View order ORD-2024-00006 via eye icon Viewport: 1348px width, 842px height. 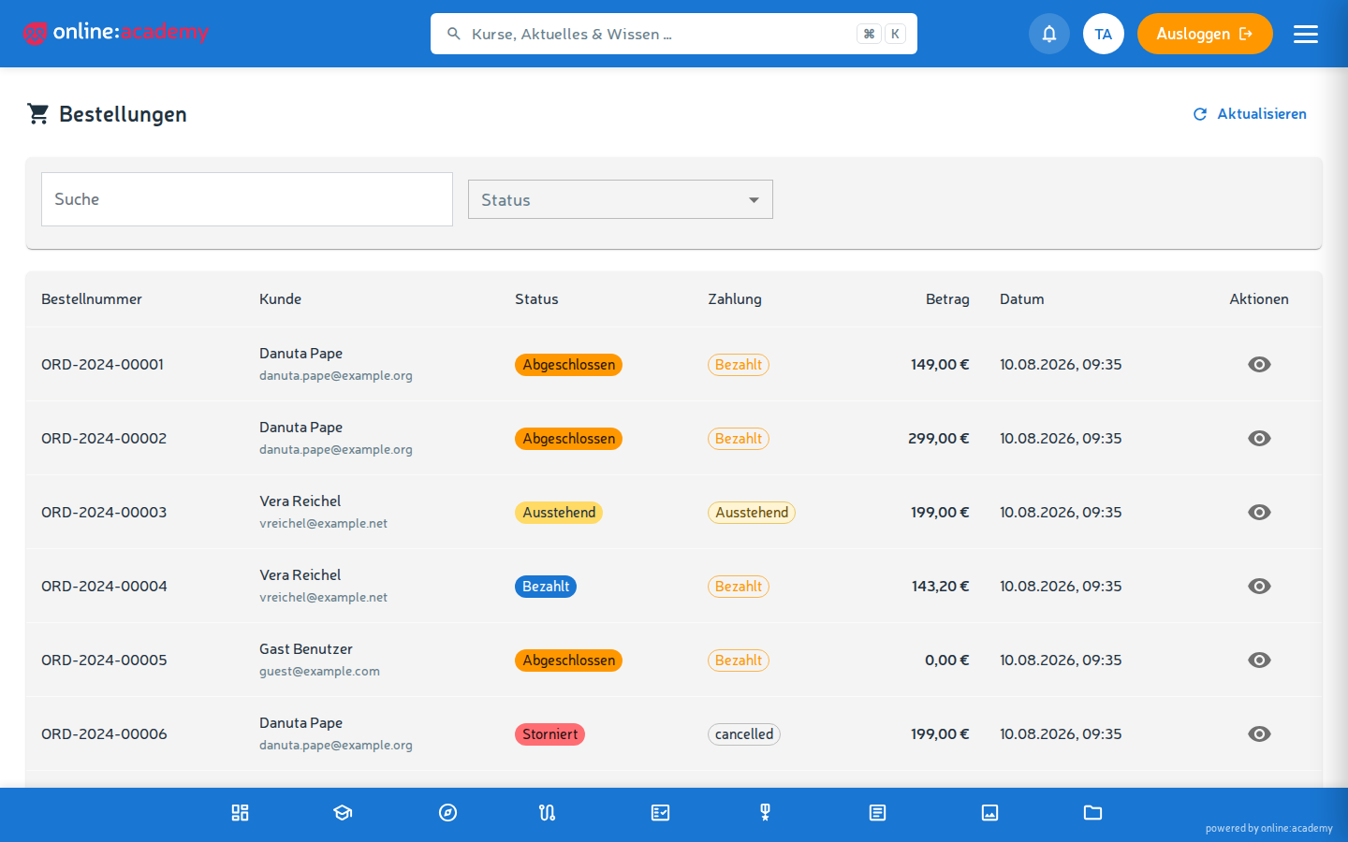(1259, 733)
